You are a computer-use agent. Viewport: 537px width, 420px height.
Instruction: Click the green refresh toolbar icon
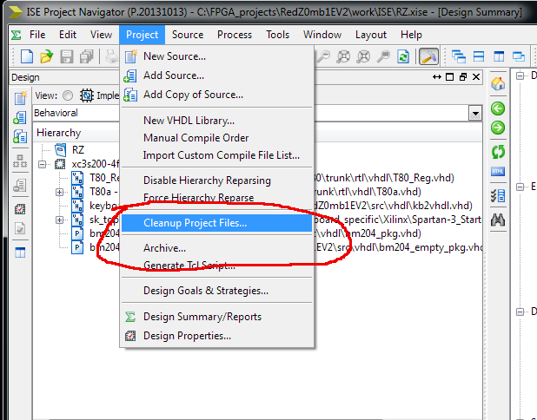[403, 56]
